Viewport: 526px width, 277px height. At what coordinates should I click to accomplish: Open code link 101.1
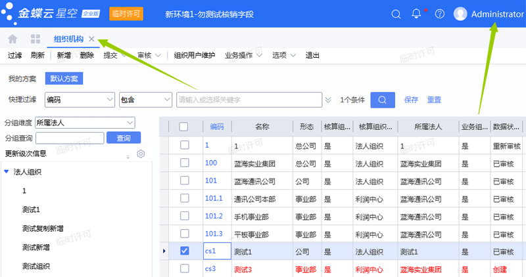coord(214,198)
